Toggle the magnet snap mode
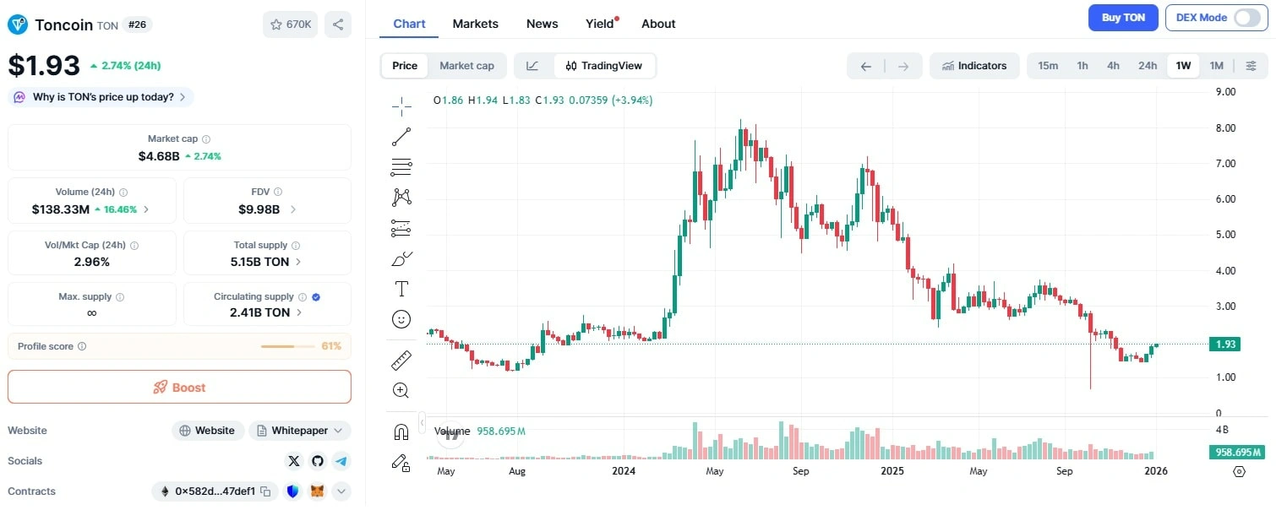 pyautogui.click(x=401, y=432)
